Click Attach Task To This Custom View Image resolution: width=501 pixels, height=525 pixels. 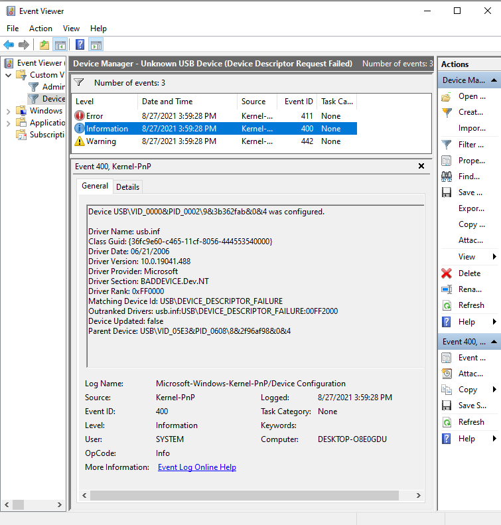pos(470,240)
